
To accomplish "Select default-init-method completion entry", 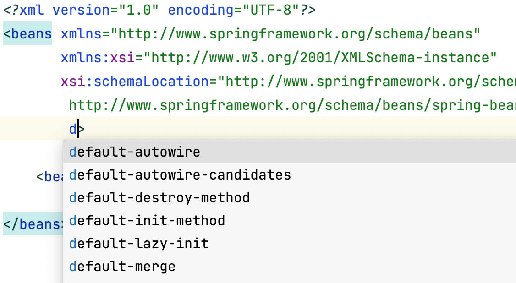I will pyautogui.click(x=290, y=221).
